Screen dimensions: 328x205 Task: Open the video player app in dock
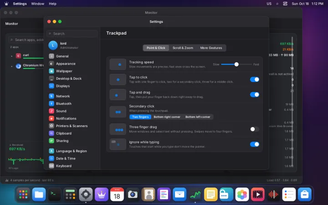258,195
